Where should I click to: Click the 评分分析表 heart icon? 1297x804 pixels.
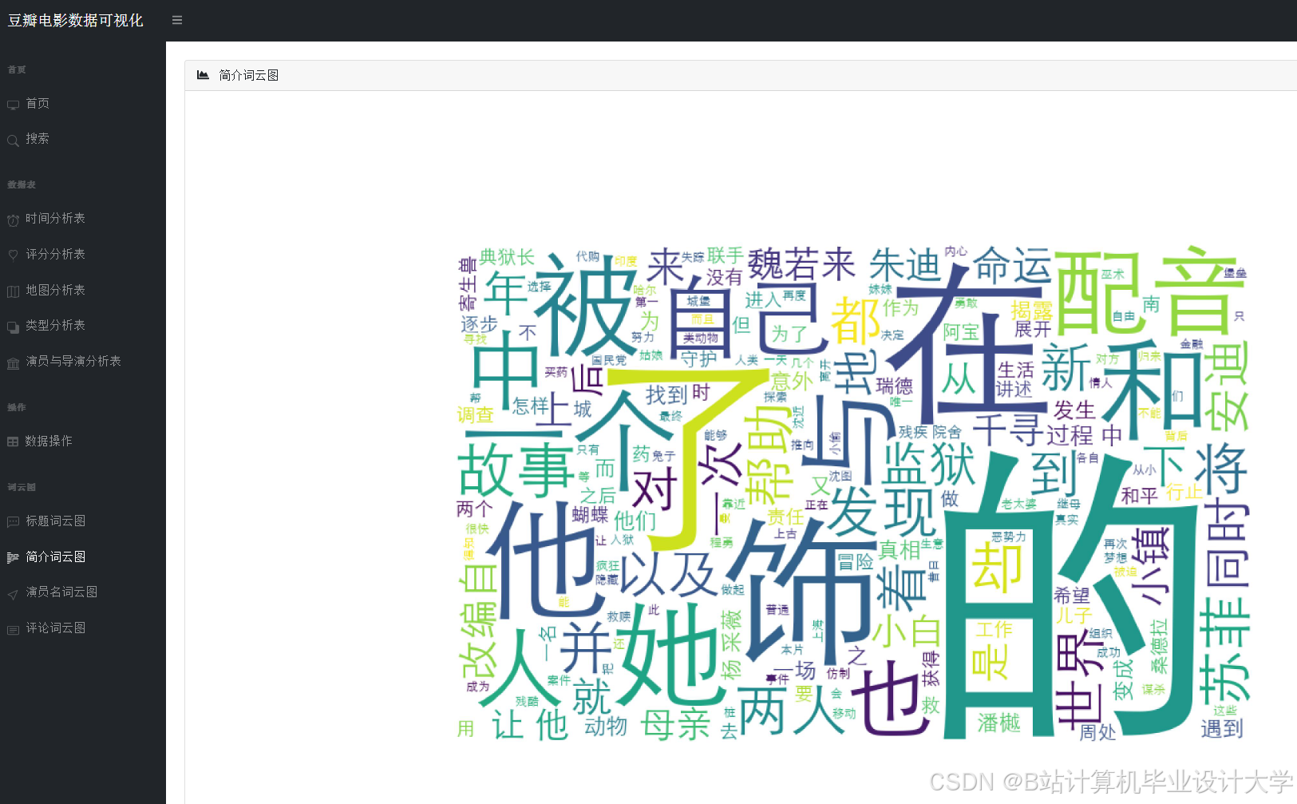(x=13, y=255)
